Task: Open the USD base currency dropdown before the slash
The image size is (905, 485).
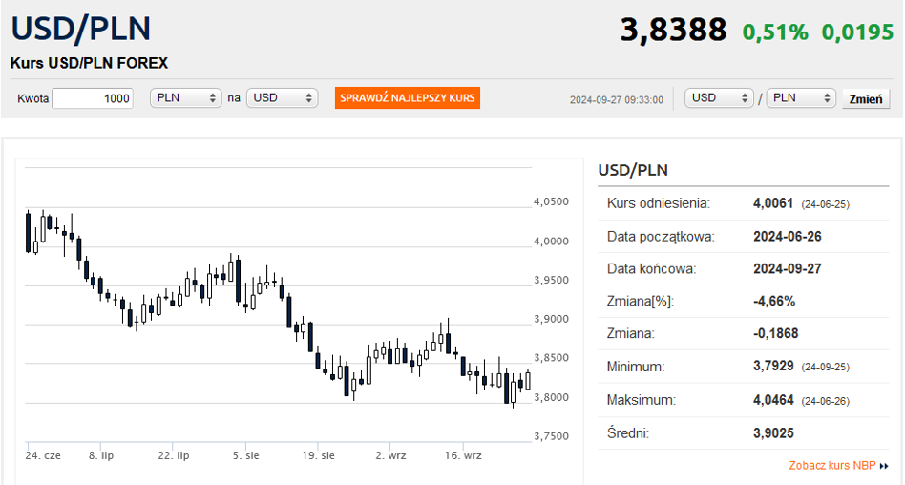Action: [x=720, y=98]
